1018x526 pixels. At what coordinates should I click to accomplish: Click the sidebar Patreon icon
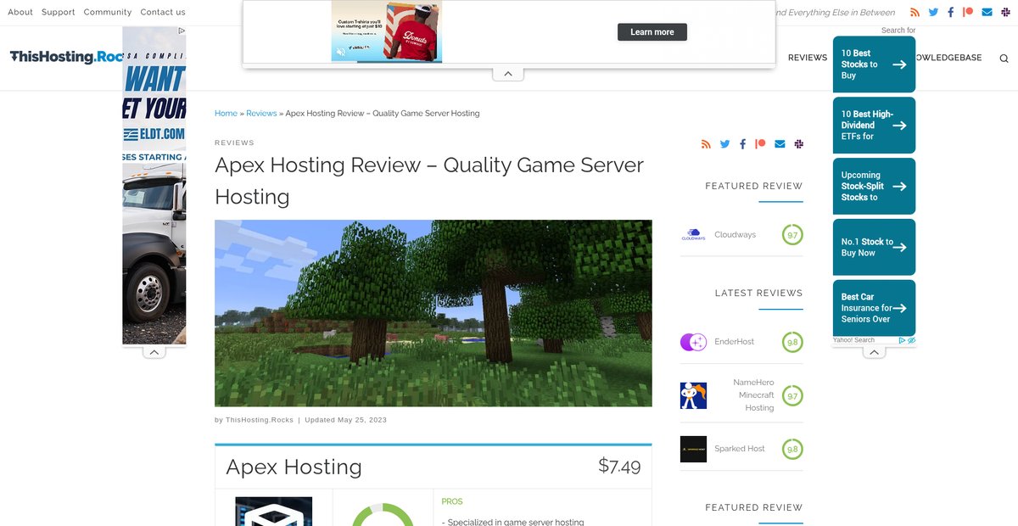coord(760,144)
